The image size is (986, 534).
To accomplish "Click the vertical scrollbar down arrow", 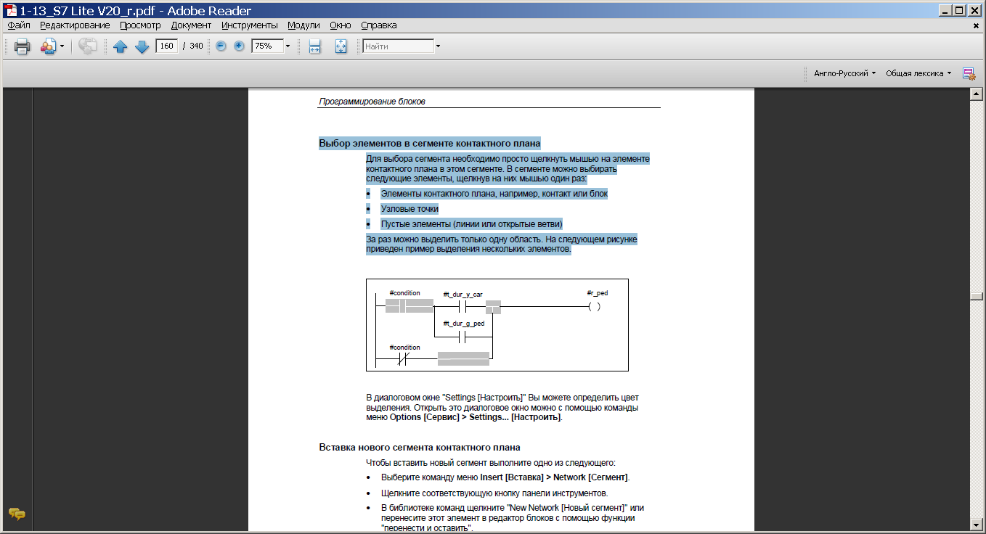I will point(977,523).
